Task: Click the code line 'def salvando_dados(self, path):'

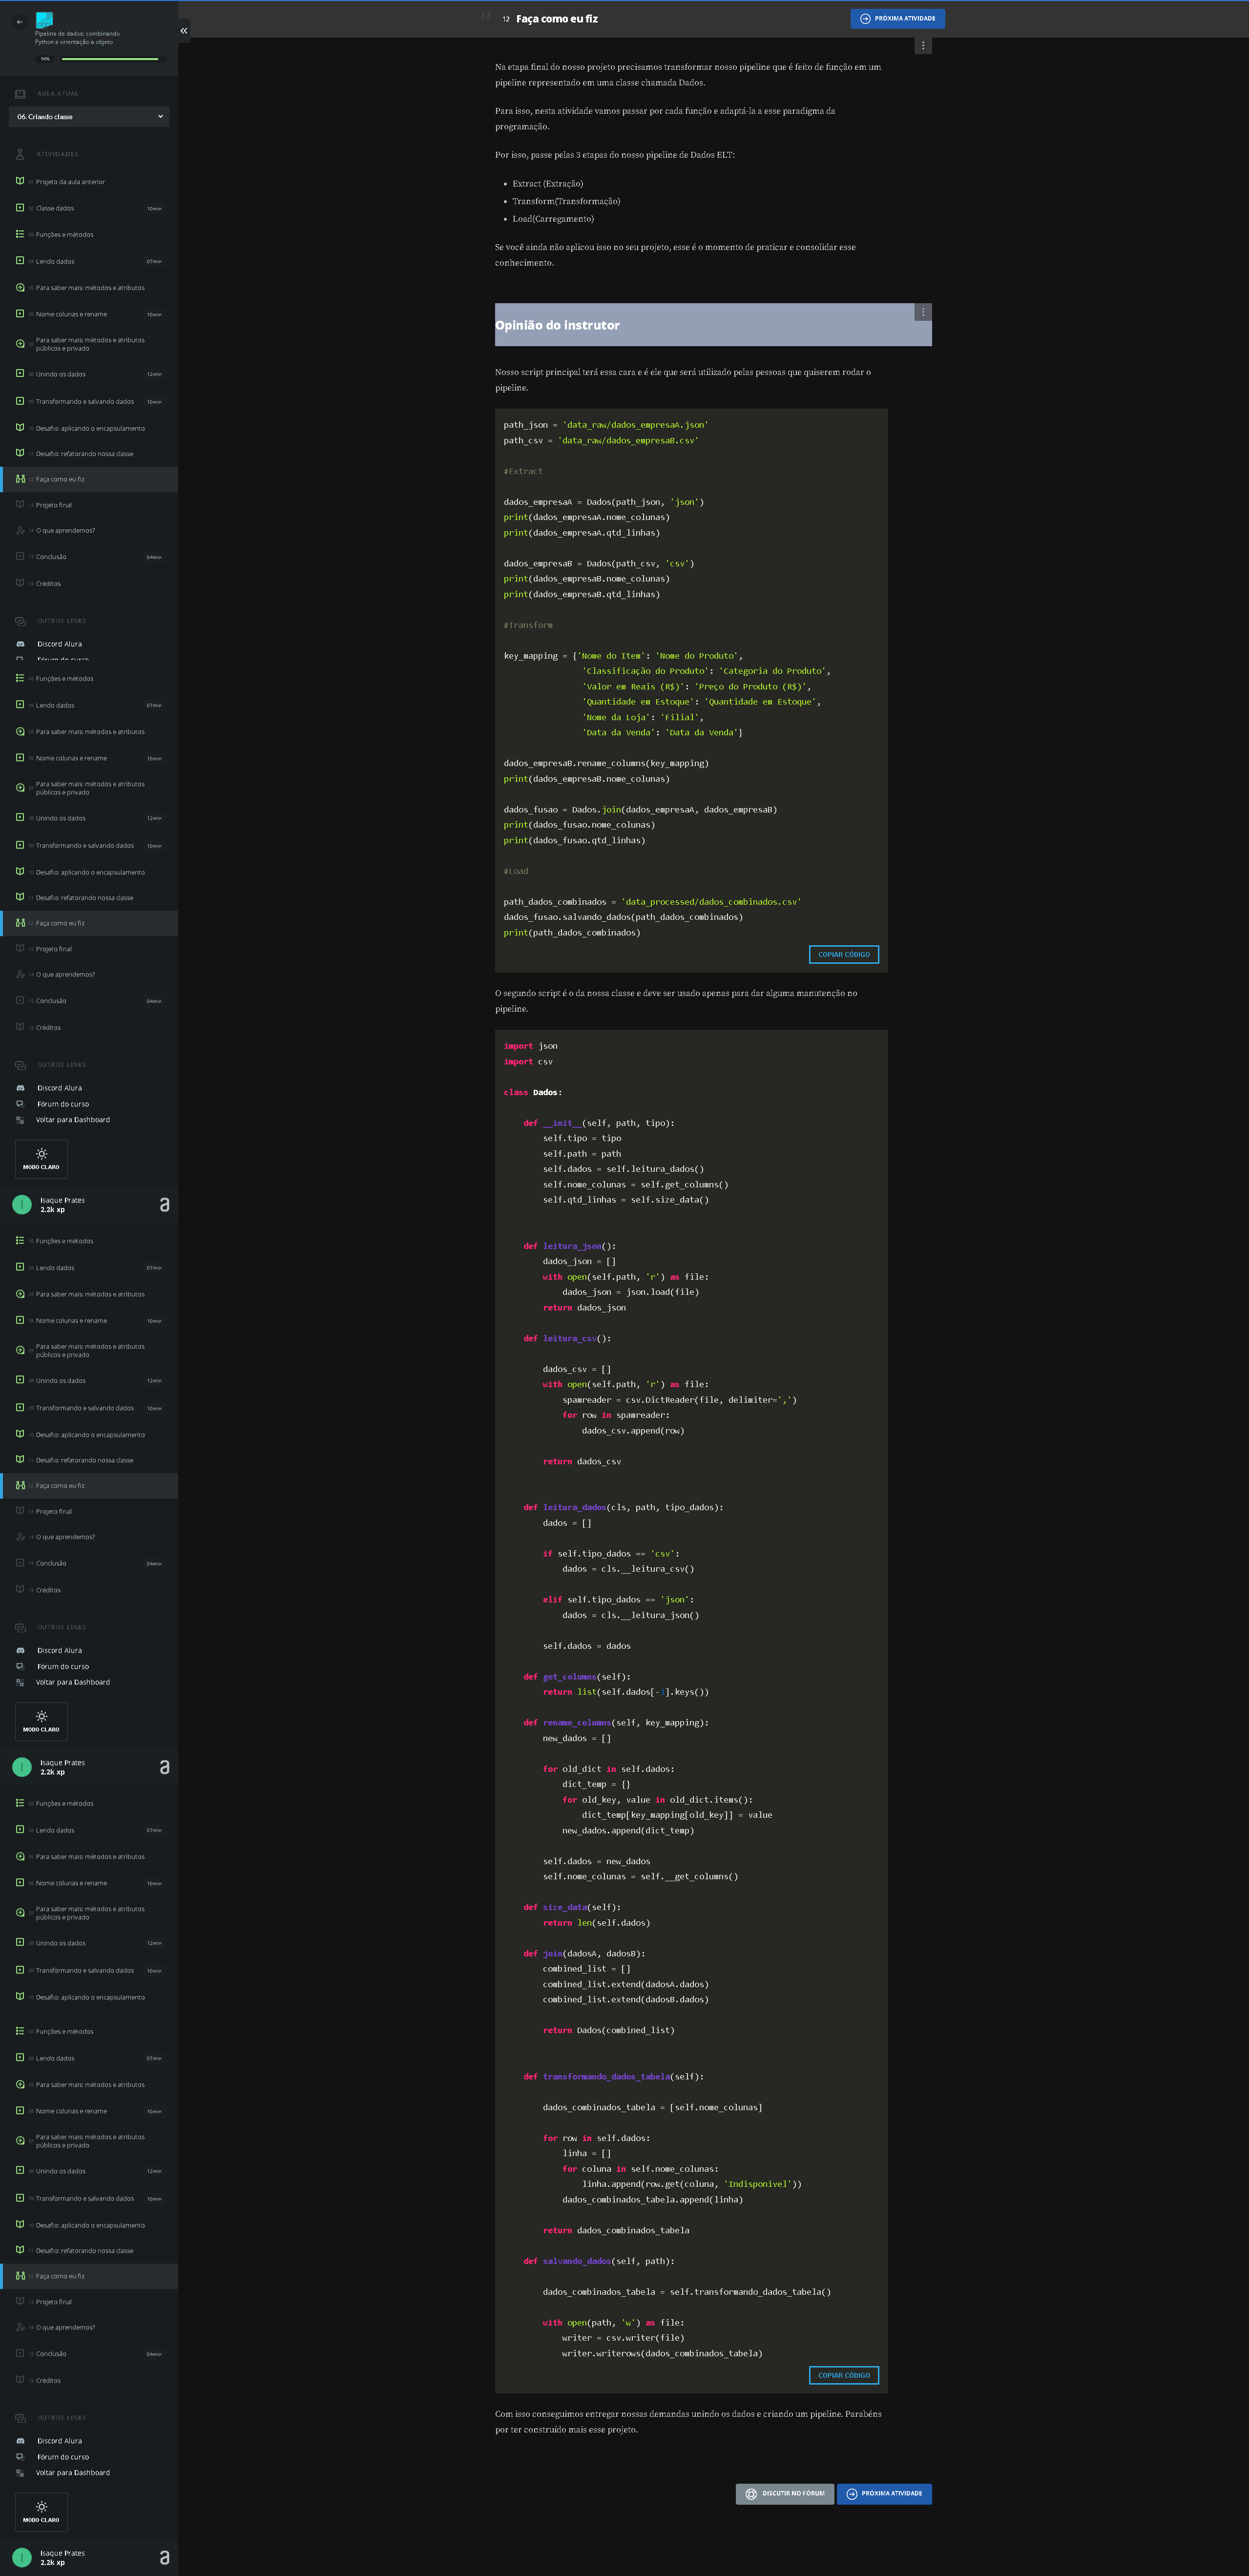Action: tap(599, 2261)
